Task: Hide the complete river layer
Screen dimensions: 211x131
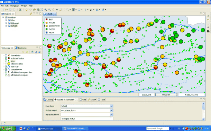Action: (x=6, y=69)
